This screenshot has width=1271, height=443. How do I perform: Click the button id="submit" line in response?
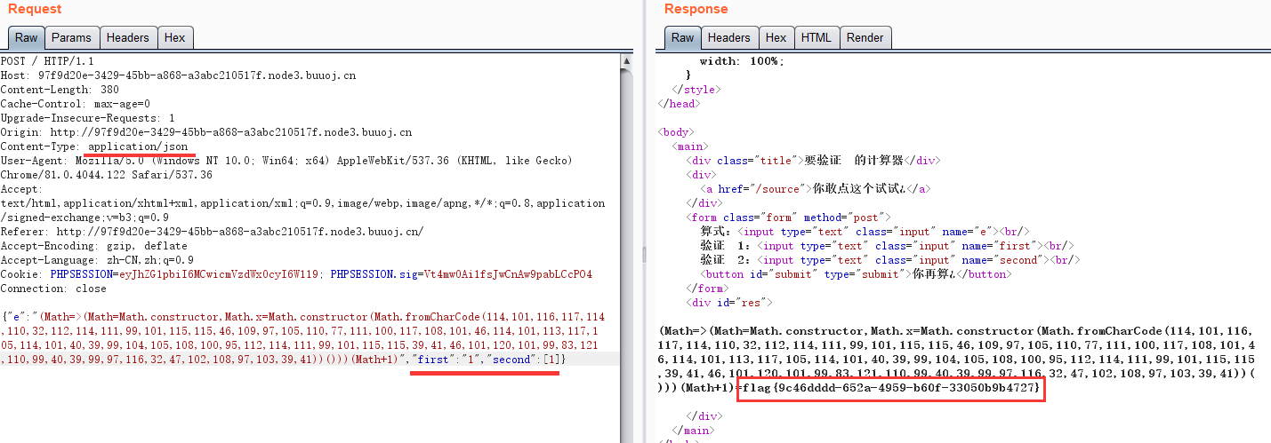pyautogui.click(x=855, y=274)
